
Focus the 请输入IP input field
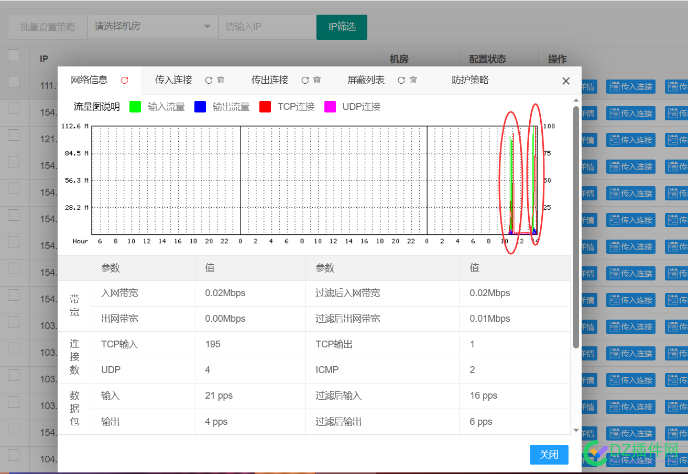click(267, 27)
